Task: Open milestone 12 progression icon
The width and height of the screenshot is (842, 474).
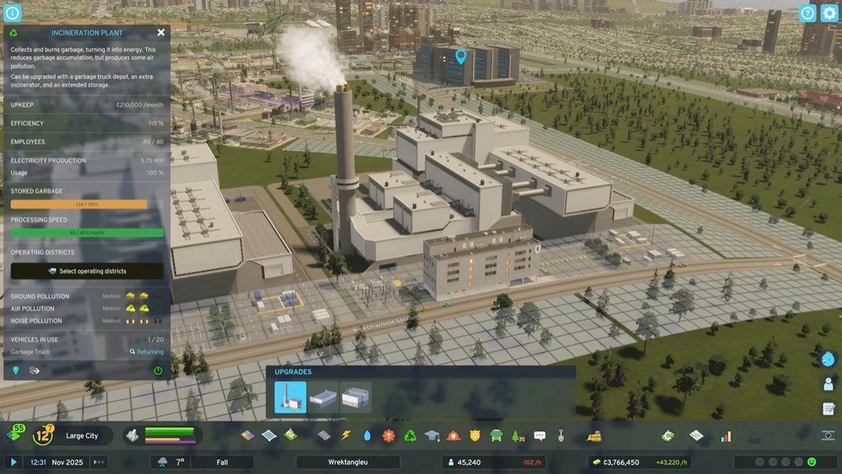Action: 43,435
